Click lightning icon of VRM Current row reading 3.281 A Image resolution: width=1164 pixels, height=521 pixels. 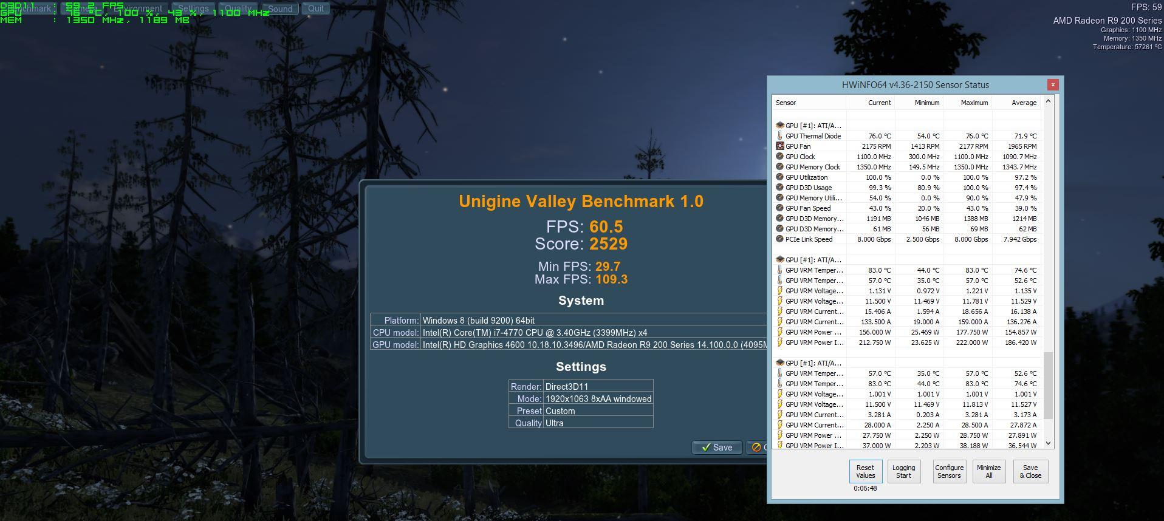point(779,415)
